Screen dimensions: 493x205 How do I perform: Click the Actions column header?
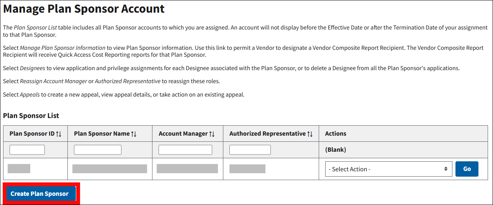[x=336, y=134]
